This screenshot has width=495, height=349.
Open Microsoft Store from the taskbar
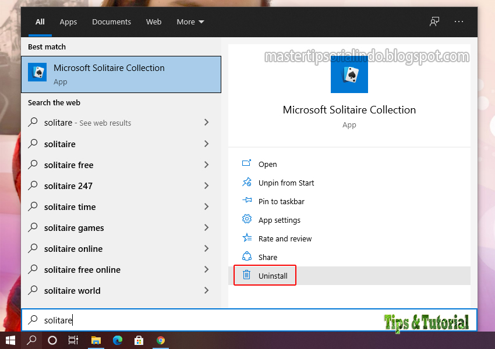(139, 340)
